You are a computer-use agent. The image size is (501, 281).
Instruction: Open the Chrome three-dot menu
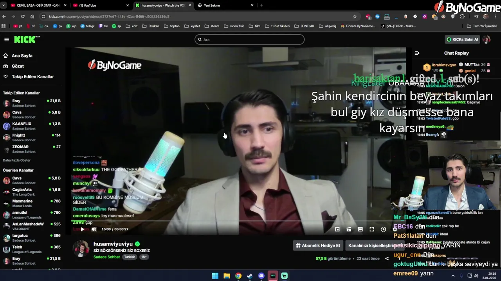point(496,16)
